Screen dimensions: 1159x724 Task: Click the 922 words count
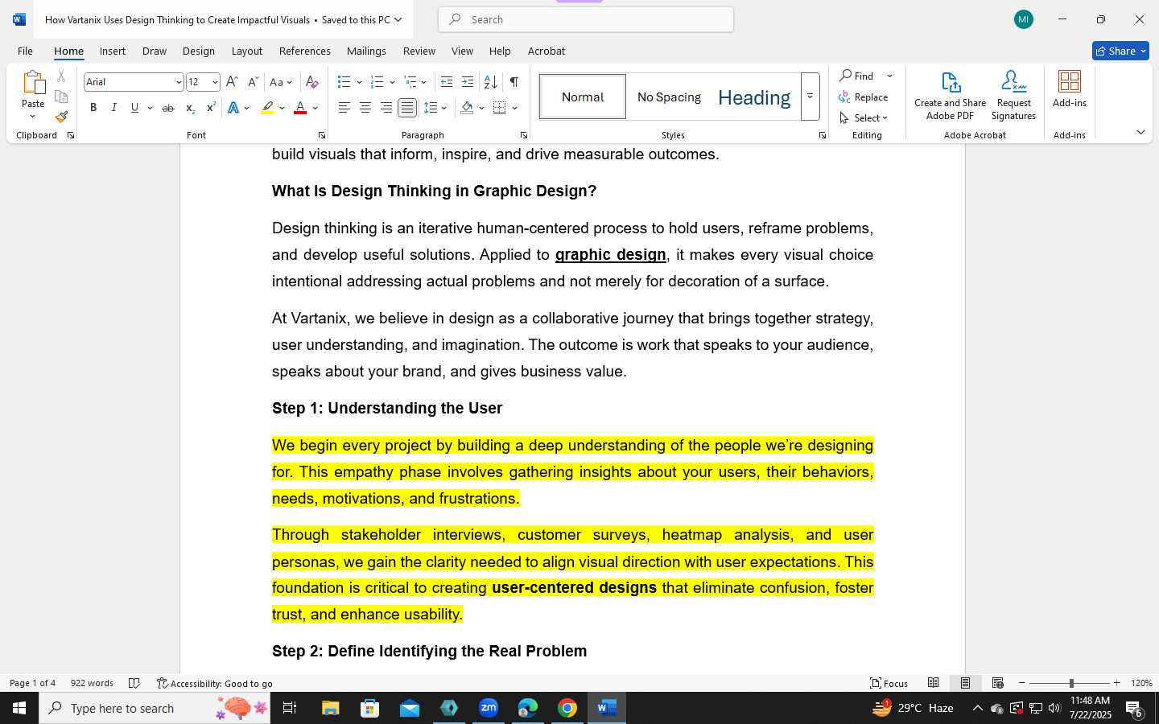(x=92, y=683)
